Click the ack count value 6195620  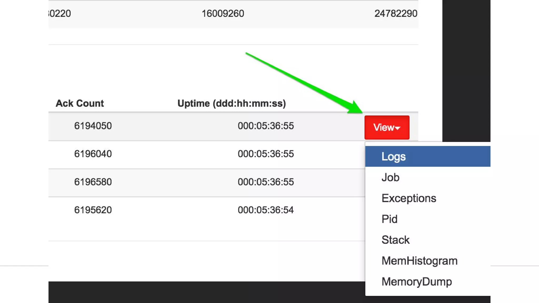pos(93,210)
